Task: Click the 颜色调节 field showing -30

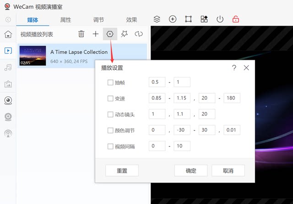Action: pos(182,130)
